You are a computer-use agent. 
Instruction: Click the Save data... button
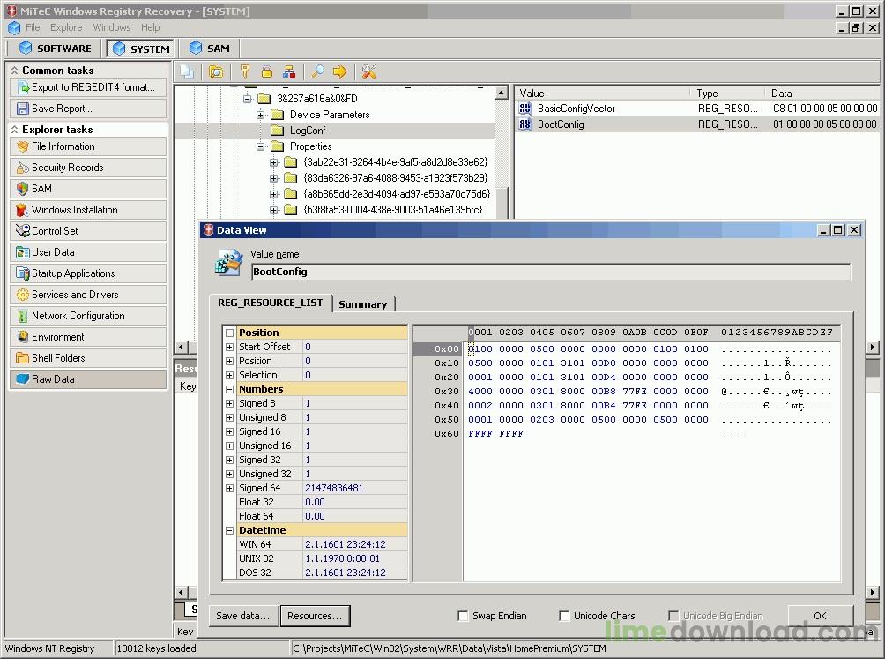pos(242,616)
